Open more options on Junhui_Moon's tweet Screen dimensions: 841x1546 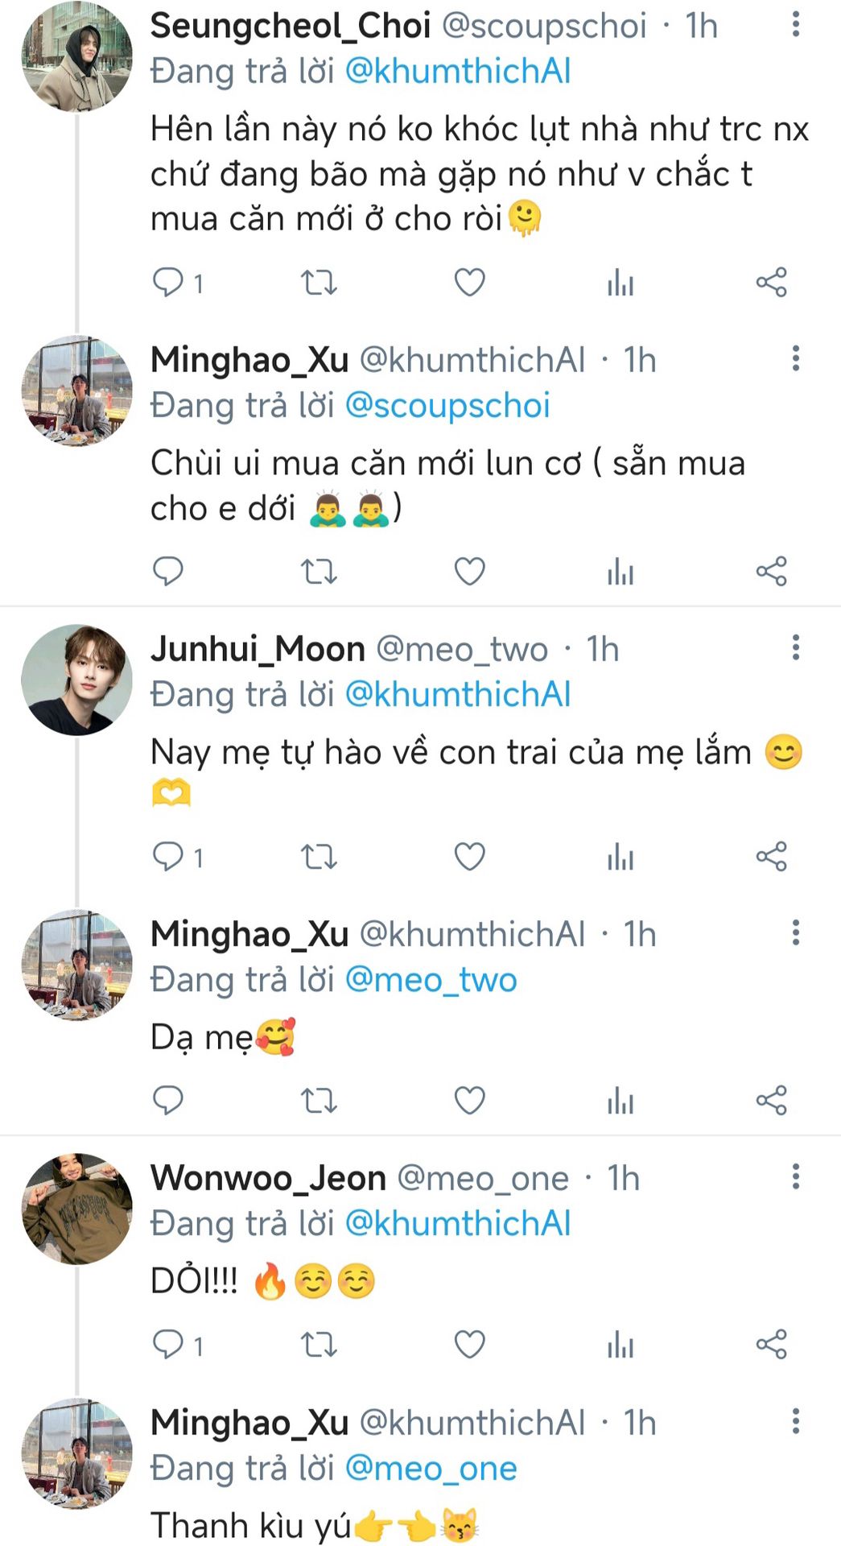click(x=795, y=647)
